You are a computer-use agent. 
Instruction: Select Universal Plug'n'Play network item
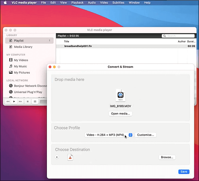[x=28, y=92]
